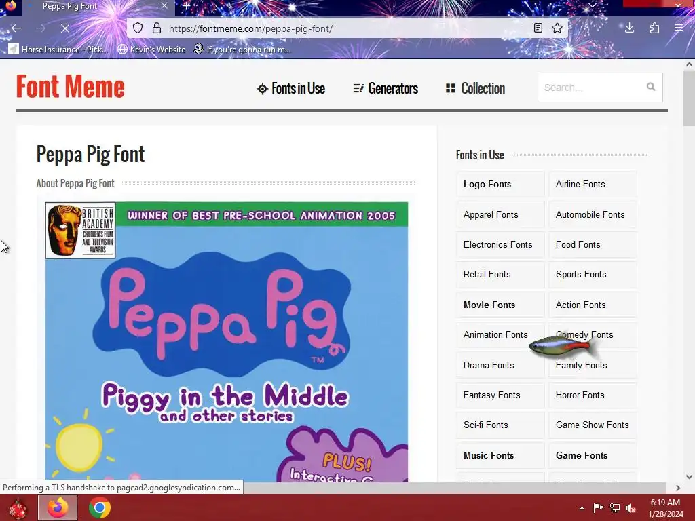Open Movie Fonts category
The image size is (695, 521).
tap(500, 305)
